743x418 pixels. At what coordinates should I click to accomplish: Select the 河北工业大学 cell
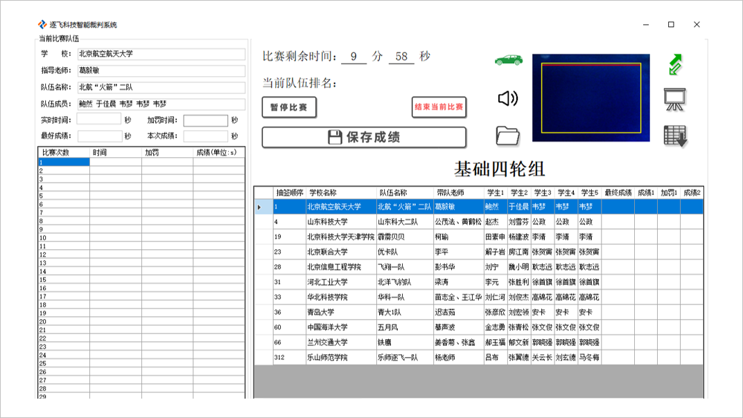click(x=341, y=282)
